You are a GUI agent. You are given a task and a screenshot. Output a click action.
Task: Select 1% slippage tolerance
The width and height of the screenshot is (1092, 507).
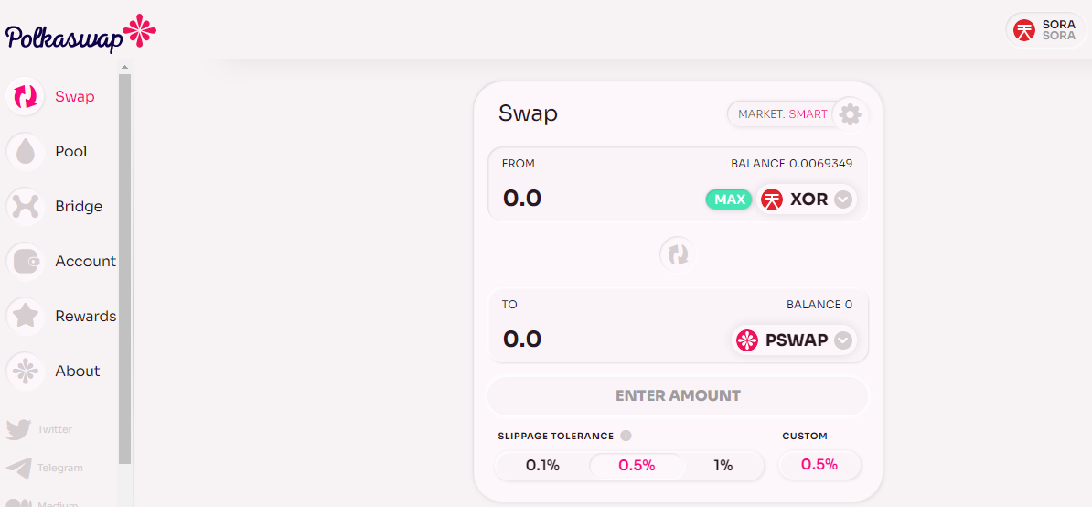point(723,466)
